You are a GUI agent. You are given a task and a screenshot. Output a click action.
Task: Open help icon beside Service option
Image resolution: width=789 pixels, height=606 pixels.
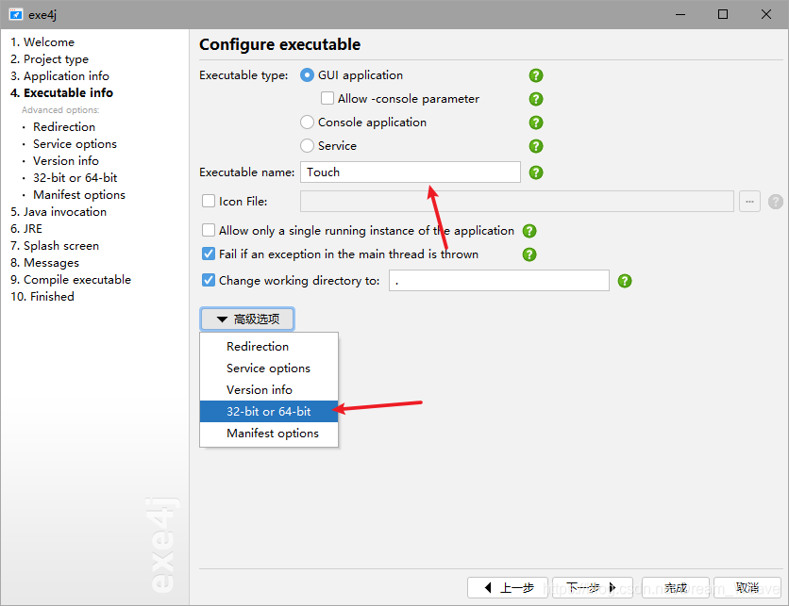(536, 146)
